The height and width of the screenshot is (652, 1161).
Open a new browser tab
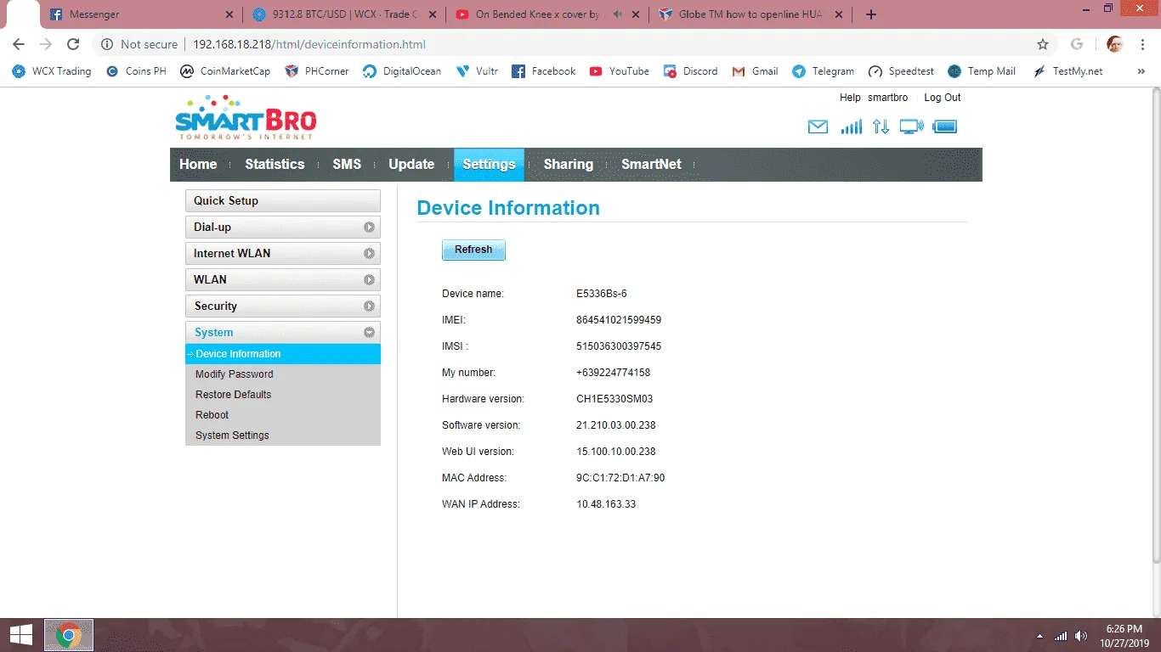[870, 14]
